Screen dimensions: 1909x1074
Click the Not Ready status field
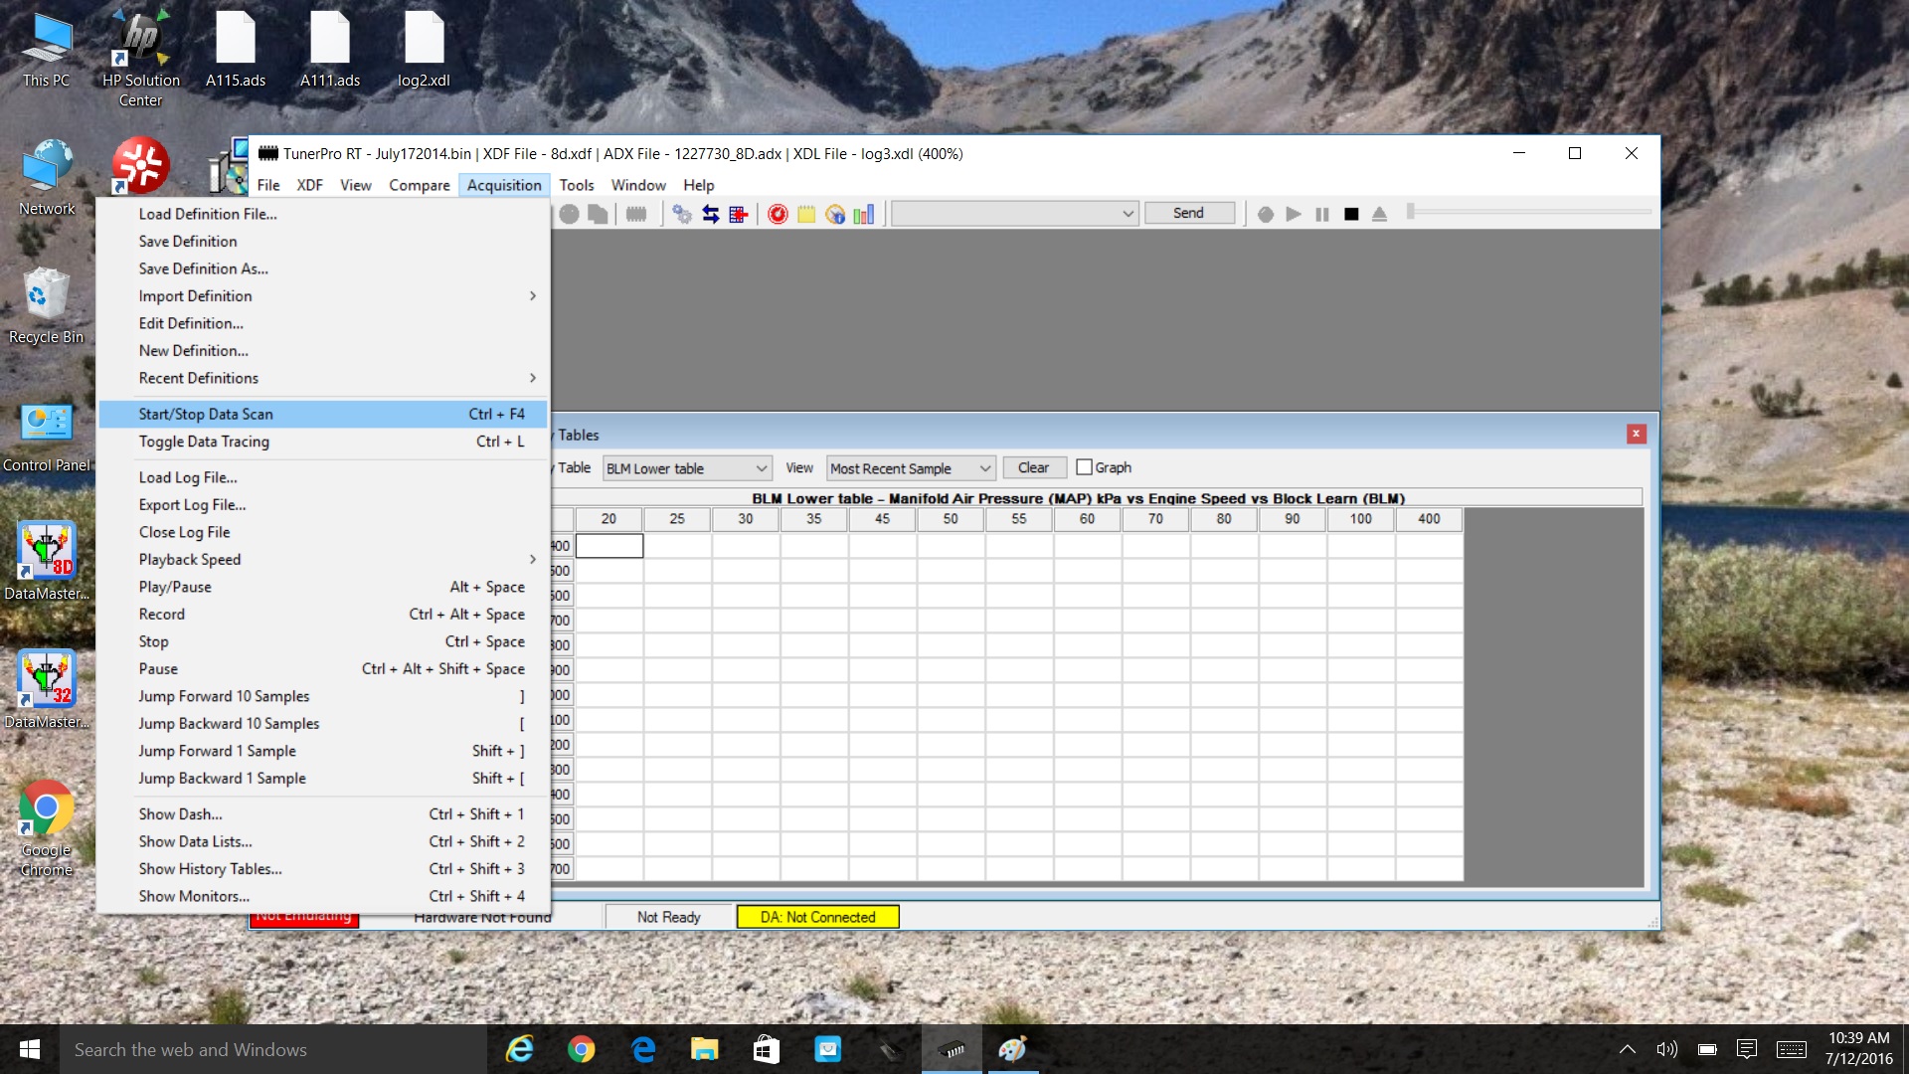pyautogui.click(x=668, y=917)
